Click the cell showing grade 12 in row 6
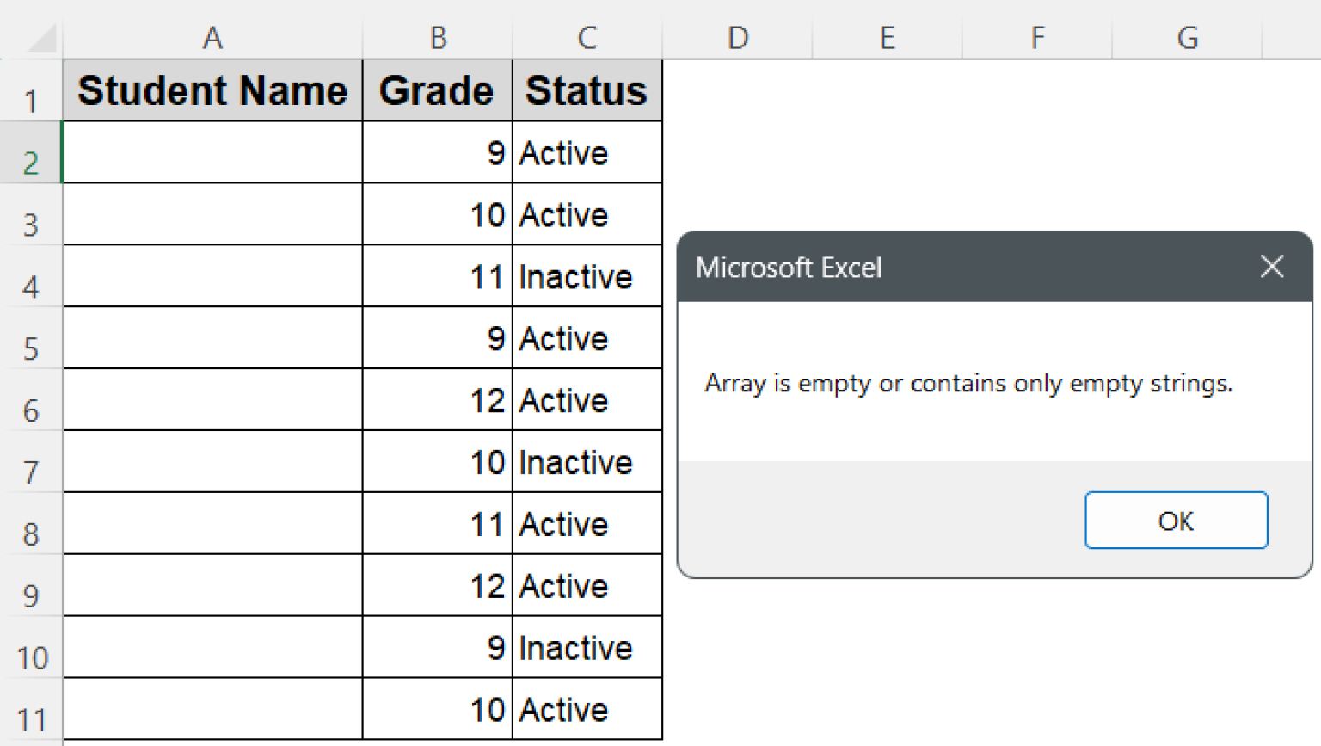Image resolution: width=1321 pixels, height=746 pixels. tap(437, 400)
